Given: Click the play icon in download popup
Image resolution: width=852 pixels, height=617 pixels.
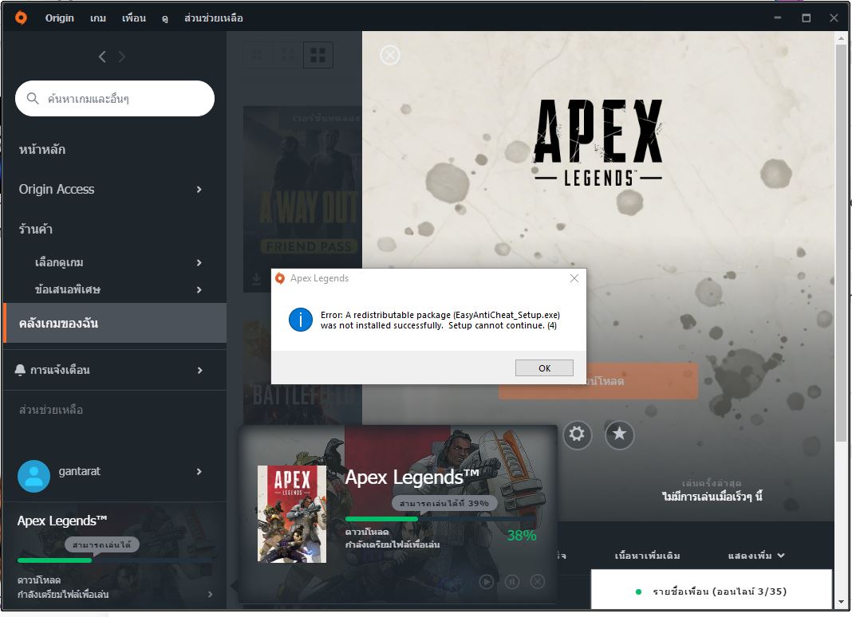Looking at the screenshot, I should 487,582.
